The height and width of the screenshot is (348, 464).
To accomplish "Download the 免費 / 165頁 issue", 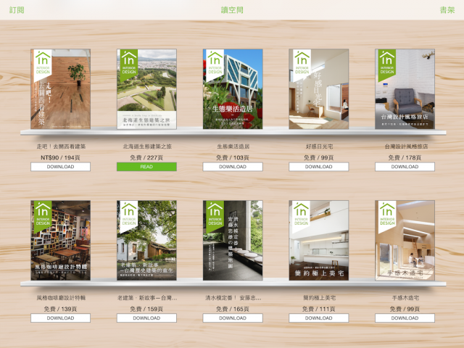I will 233,318.
